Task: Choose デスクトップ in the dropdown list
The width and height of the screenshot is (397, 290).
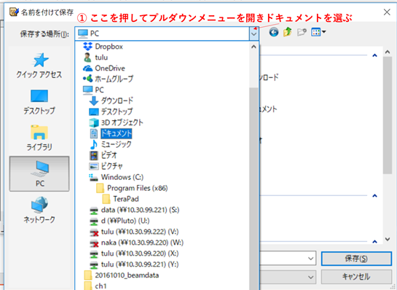Action: point(111,111)
